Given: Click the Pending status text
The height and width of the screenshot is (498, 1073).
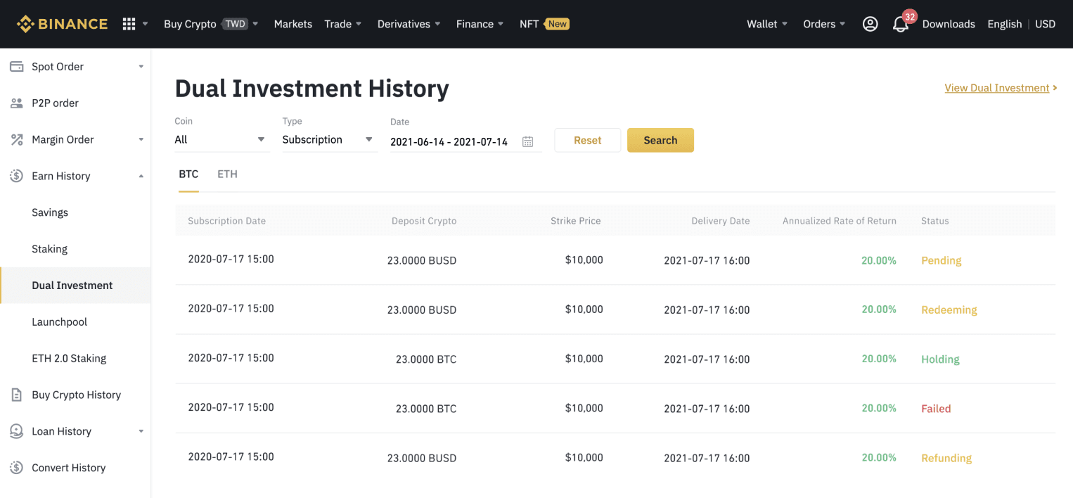Looking at the screenshot, I should pos(941,260).
